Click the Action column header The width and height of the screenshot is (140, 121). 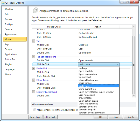click(98, 27)
